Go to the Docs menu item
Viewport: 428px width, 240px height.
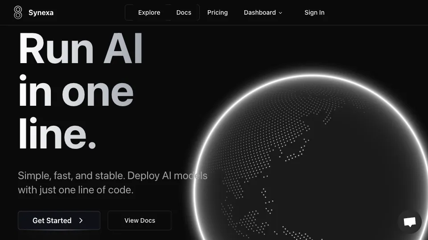(184, 12)
